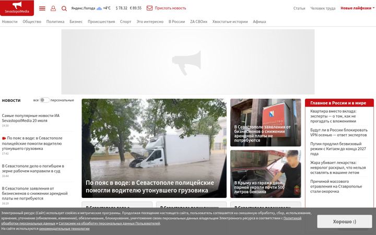The image size is (376, 235).
Task: Expand the Новые лайфхаки dropdown
Action: pos(357,8)
